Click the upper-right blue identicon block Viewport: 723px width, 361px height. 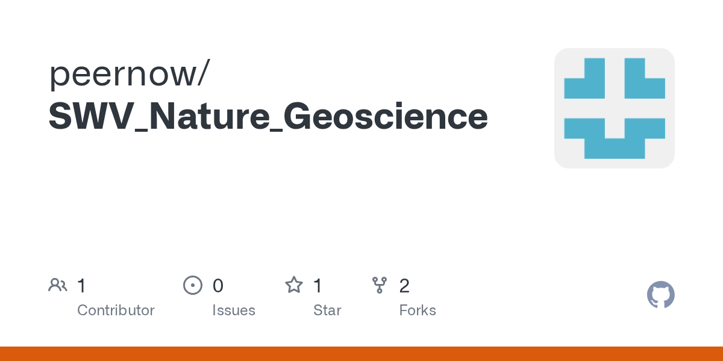click(x=645, y=78)
